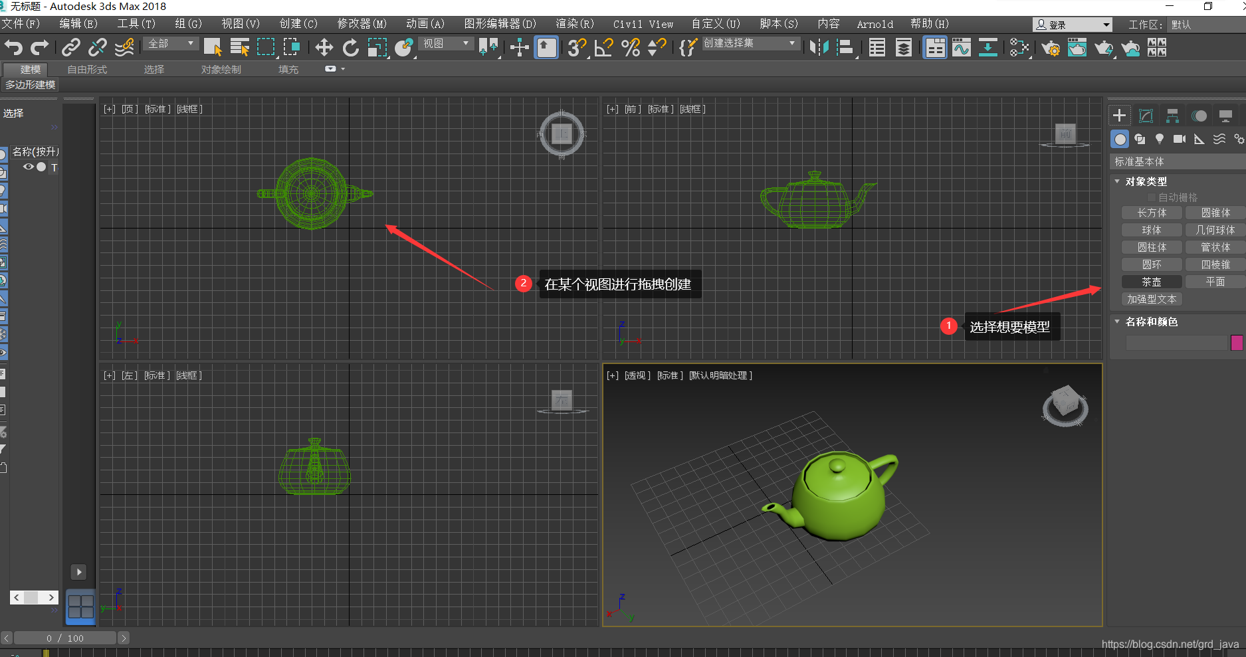
Task: Click the magenta object color swatch
Action: (x=1237, y=343)
